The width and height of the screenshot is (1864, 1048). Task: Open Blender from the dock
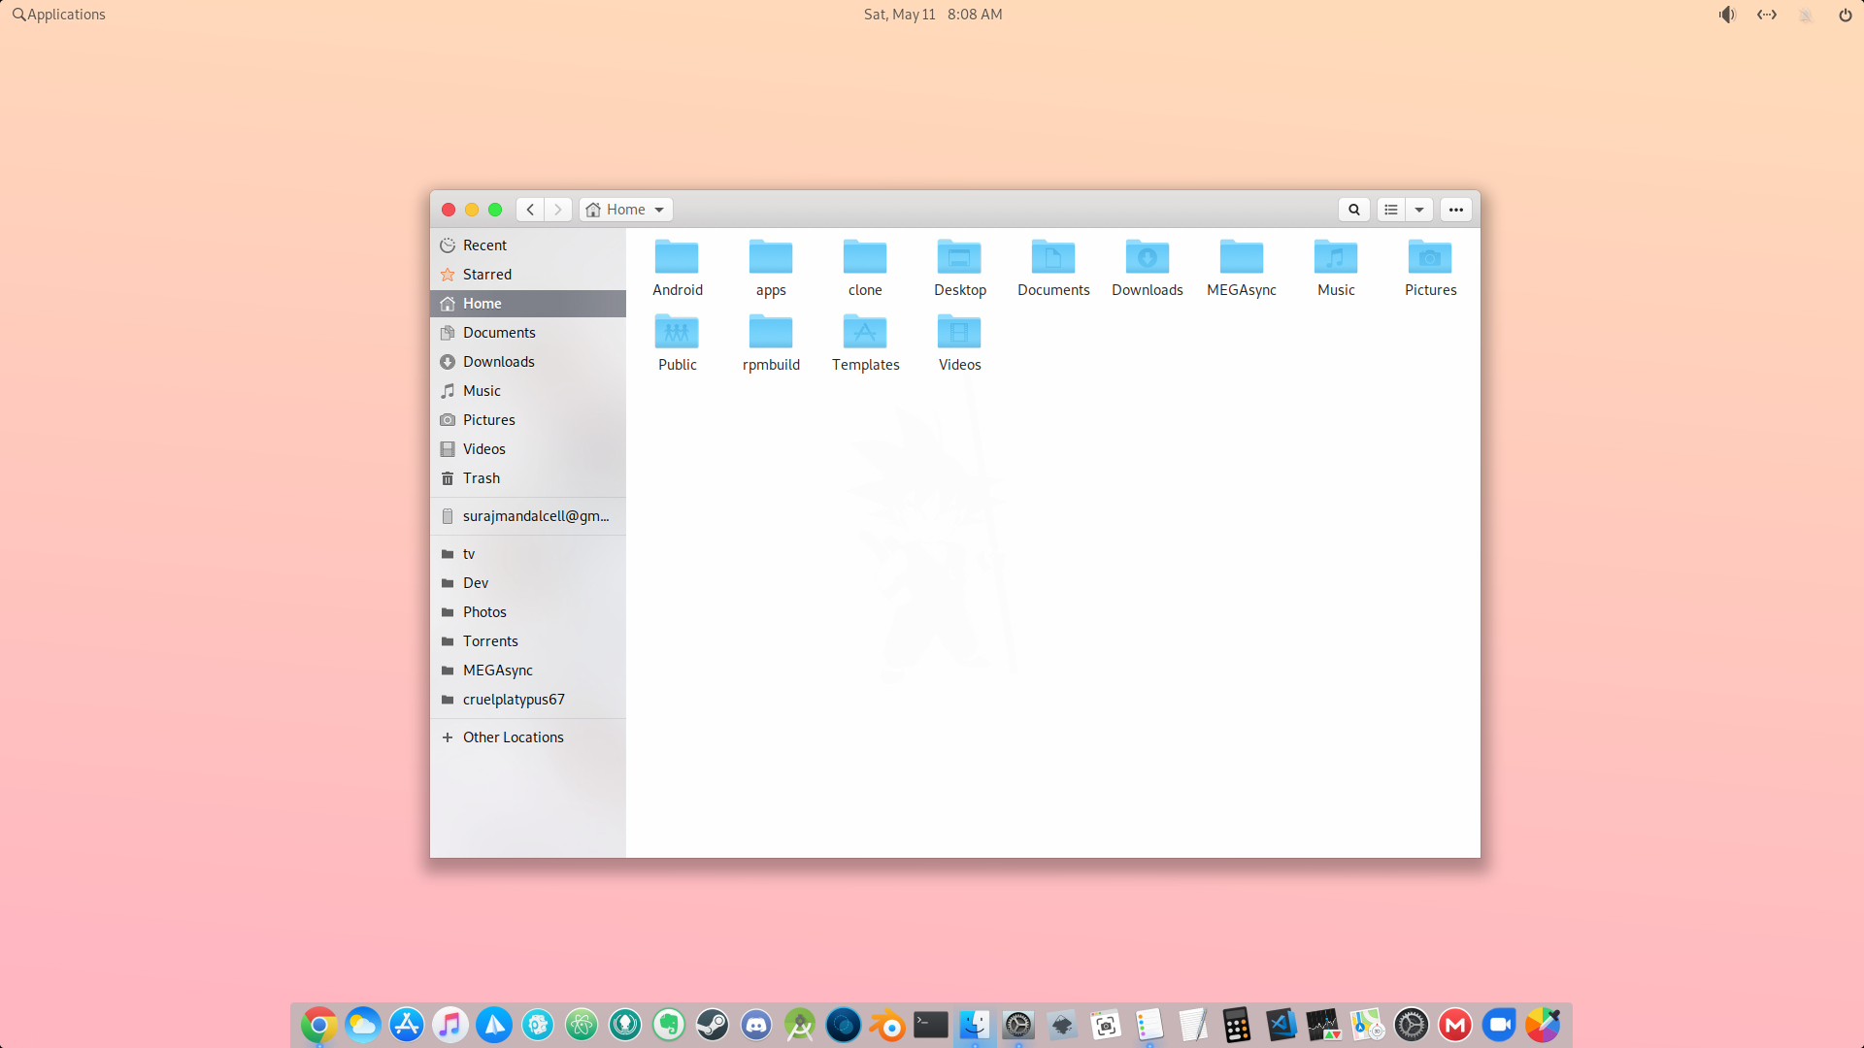[887, 1025]
